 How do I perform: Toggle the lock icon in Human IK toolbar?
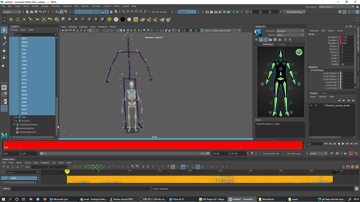(261, 40)
